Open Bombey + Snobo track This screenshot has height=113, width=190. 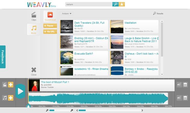click(x=141, y=71)
